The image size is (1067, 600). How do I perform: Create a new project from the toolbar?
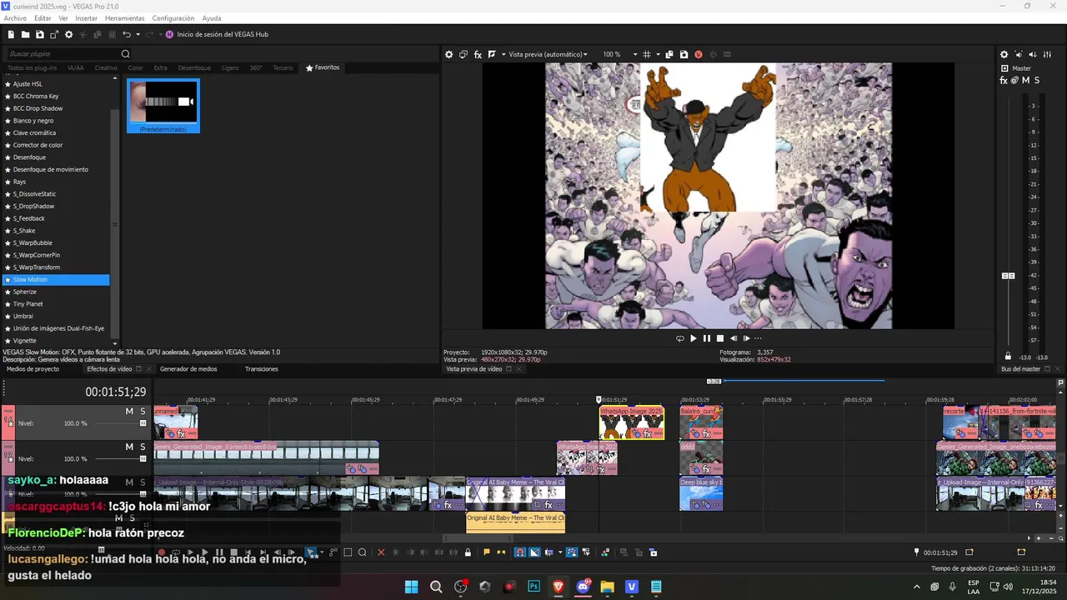(11, 34)
